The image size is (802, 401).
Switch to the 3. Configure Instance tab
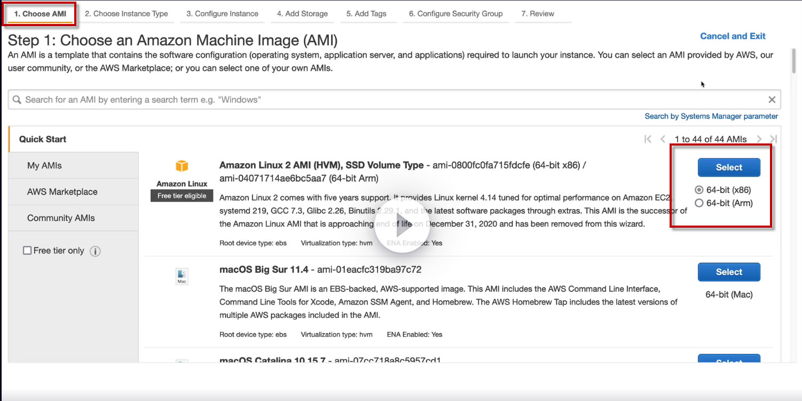(222, 14)
